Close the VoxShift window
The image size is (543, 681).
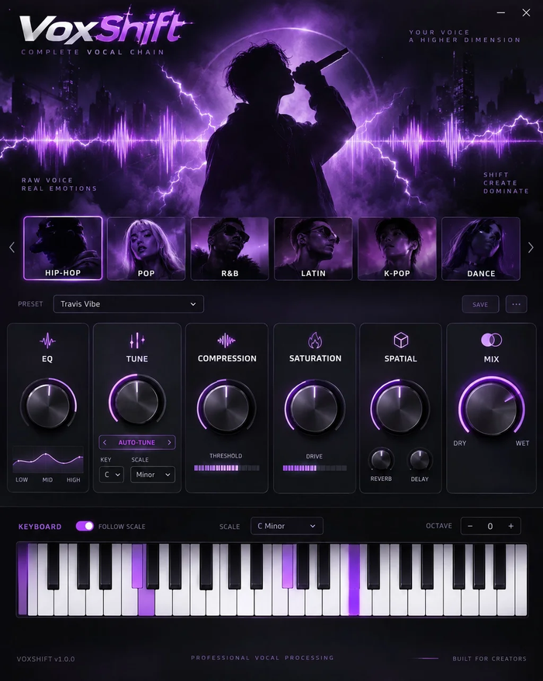pyautogui.click(x=526, y=12)
